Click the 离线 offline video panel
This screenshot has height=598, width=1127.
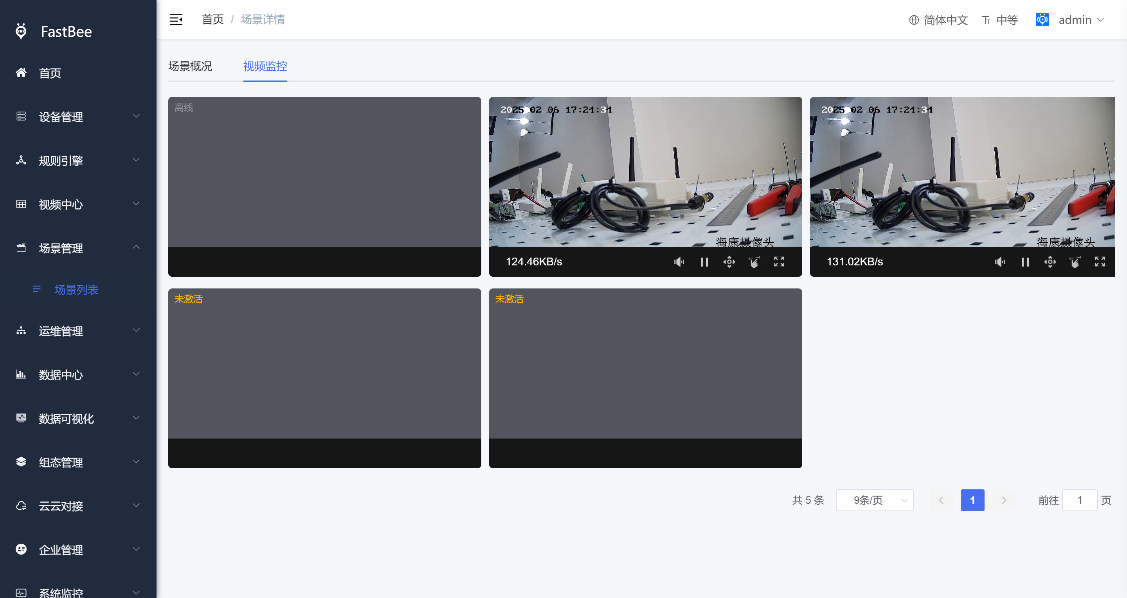325,187
